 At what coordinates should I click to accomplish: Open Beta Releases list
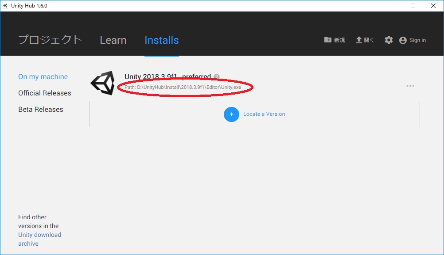(41, 109)
